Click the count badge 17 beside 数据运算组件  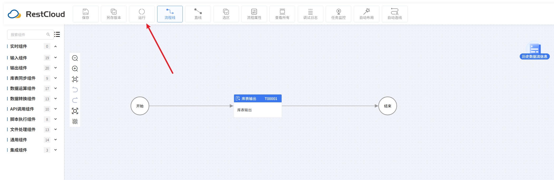pyautogui.click(x=47, y=89)
